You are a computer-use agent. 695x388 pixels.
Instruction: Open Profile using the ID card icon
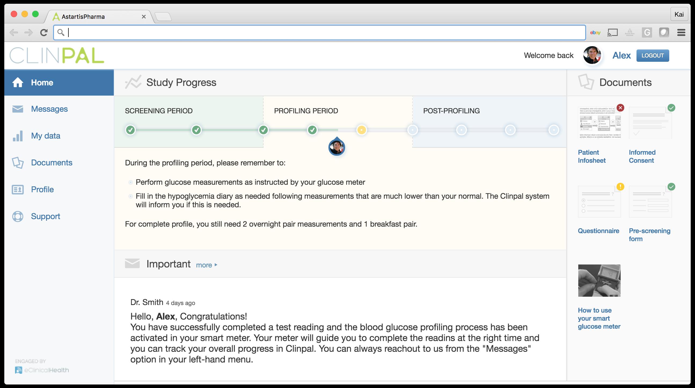point(18,190)
